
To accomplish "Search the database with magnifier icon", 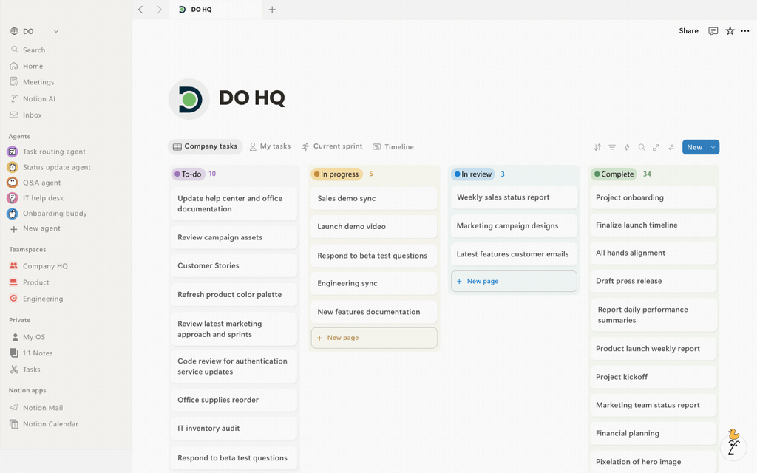I will coord(642,147).
